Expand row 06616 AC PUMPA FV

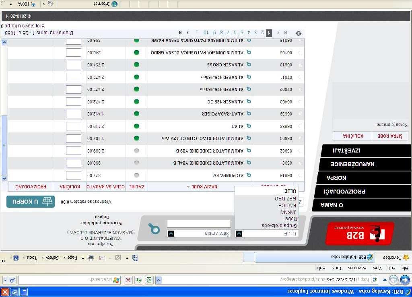tap(299, 175)
